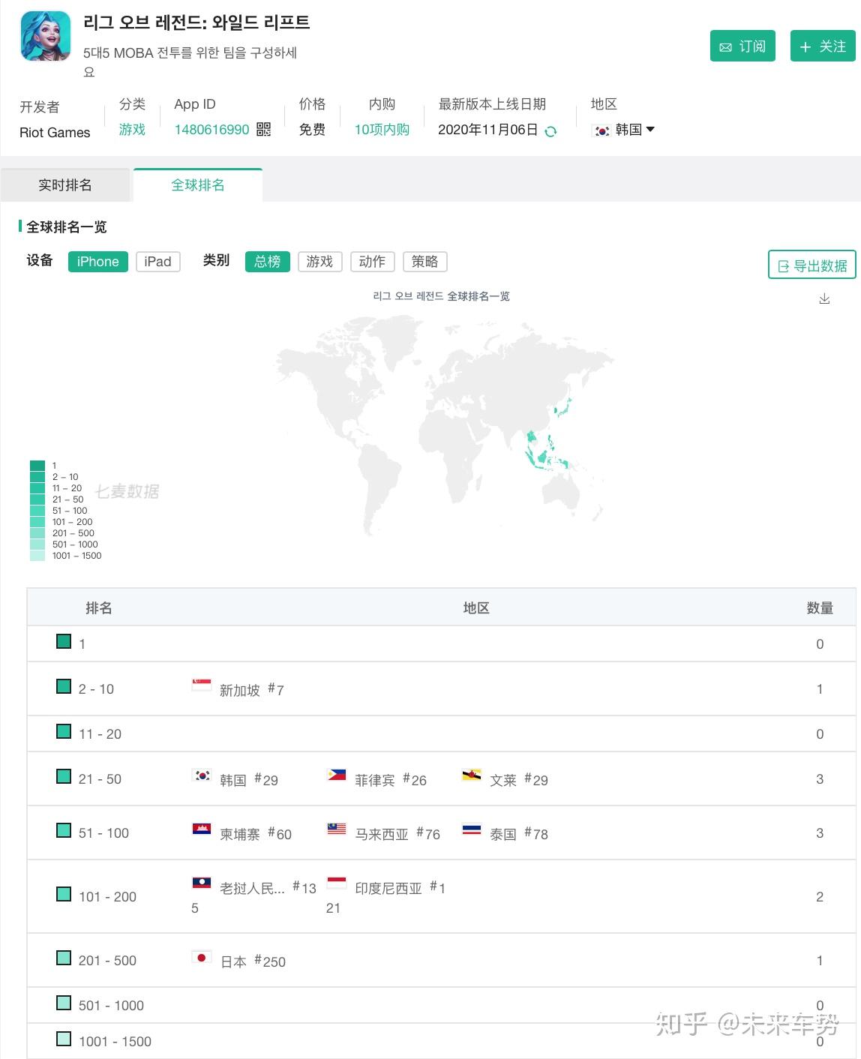The width and height of the screenshot is (861, 1059).
Task: Open the 韩国 region dropdown
Action: (624, 130)
